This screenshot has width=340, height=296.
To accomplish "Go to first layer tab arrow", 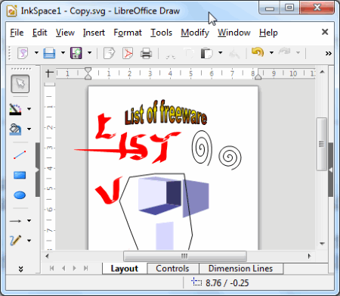I will (x=52, y=268).
